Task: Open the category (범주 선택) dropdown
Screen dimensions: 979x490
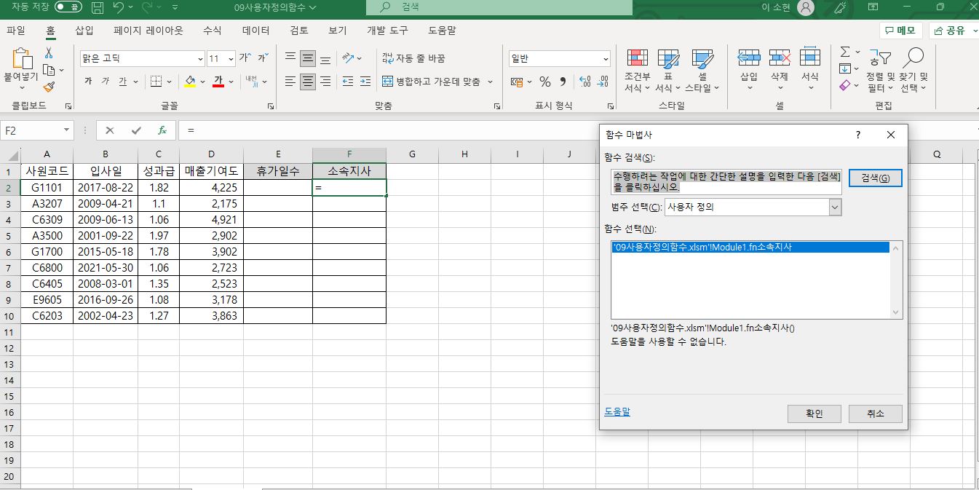Action: [x=835, y=207]
